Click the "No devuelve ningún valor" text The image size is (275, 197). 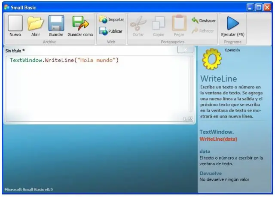click(x=224, y=179)
